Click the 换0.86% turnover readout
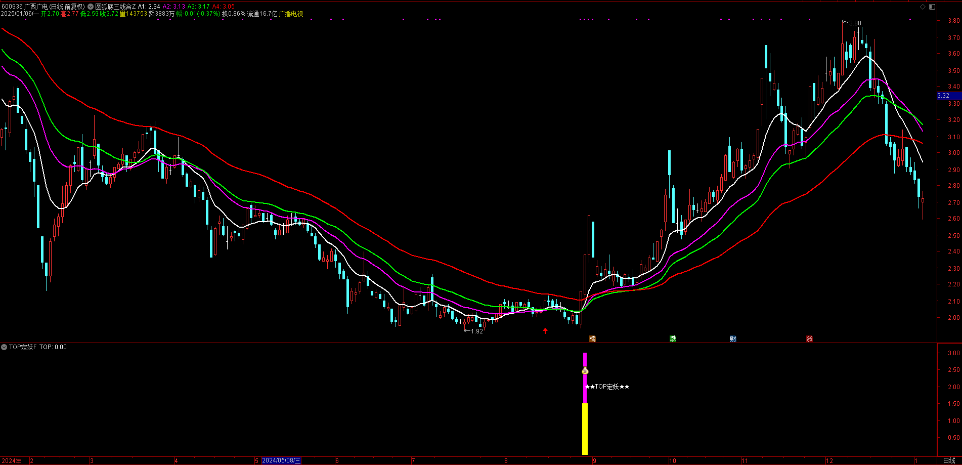Viewport: 962px width, 465px height. (x=234, y=14)
